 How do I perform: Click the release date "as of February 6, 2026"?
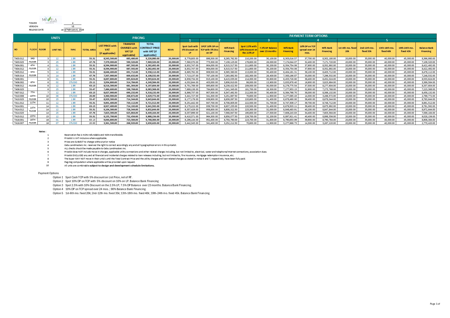[x=73, y=30]
